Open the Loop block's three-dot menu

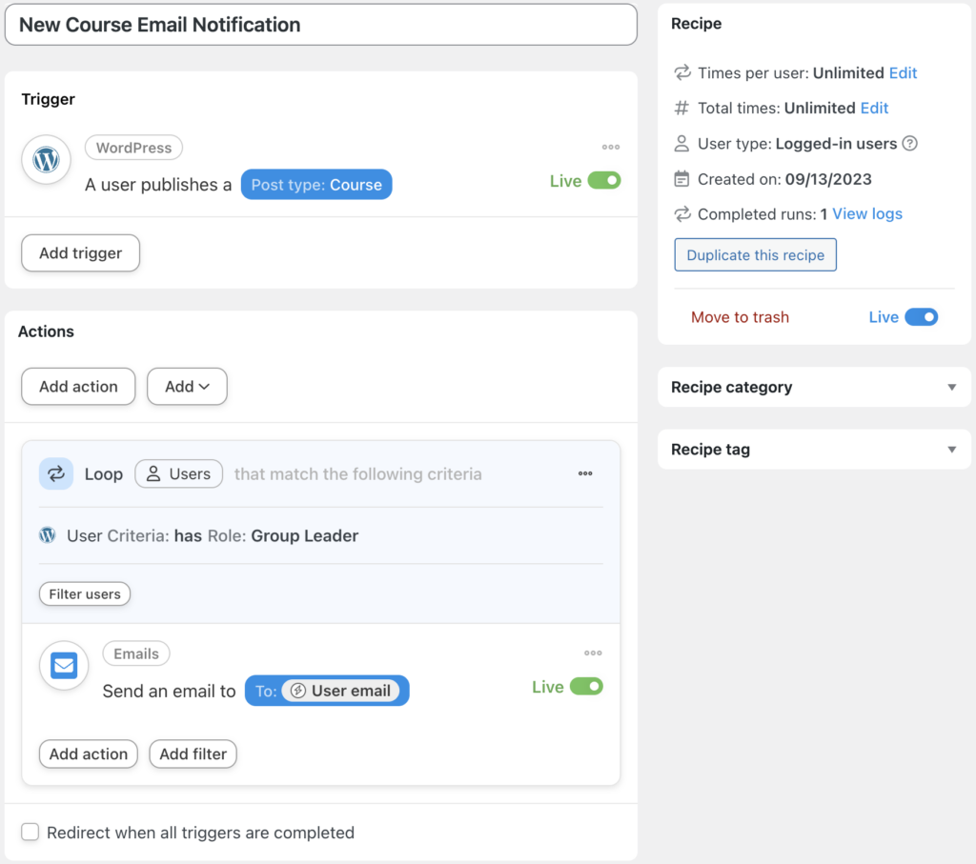[x=585, y=473]
